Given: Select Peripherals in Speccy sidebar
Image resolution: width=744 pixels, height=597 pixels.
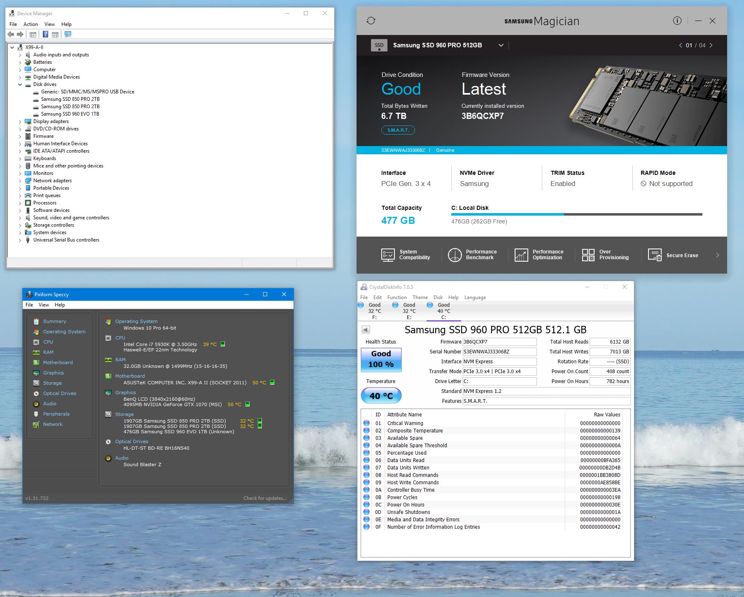Looking at the screenshot, I should (56, 414).
